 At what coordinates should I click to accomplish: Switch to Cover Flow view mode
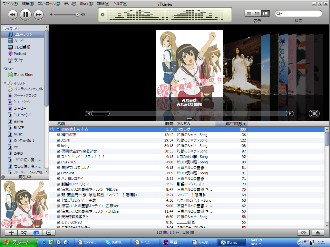(266, 14)
